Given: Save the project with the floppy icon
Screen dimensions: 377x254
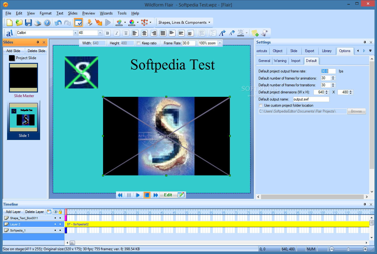Looking at the screenshot, I should coord(28,23).
